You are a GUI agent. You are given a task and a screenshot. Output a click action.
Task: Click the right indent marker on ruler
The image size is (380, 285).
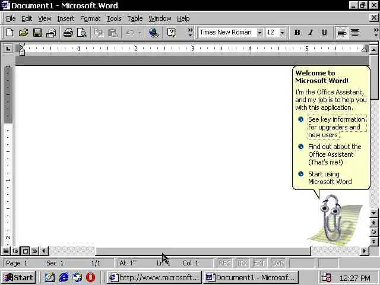point(364,50)
